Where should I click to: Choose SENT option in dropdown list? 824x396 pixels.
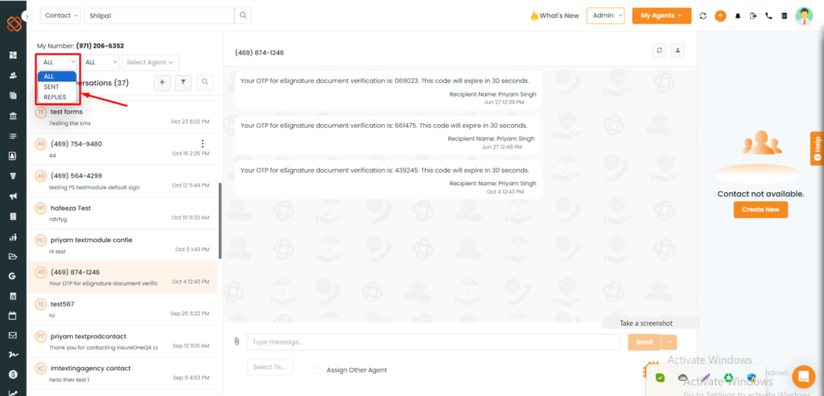tap(57, 87)
